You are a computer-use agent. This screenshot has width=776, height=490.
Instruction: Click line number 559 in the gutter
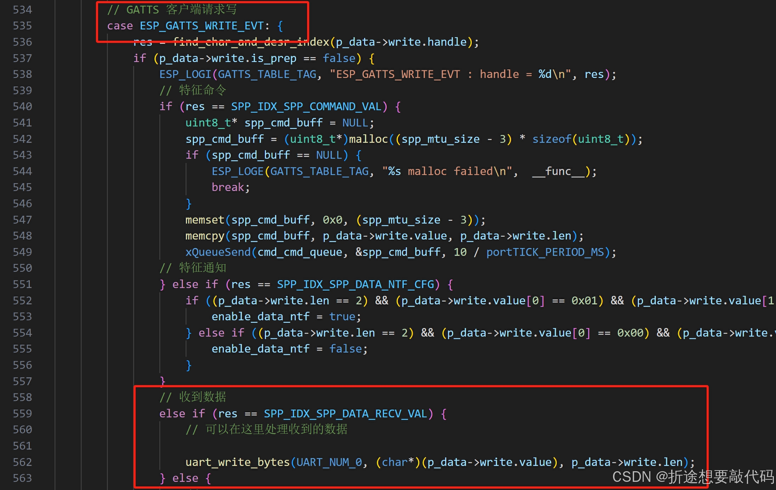pos(22,413)
